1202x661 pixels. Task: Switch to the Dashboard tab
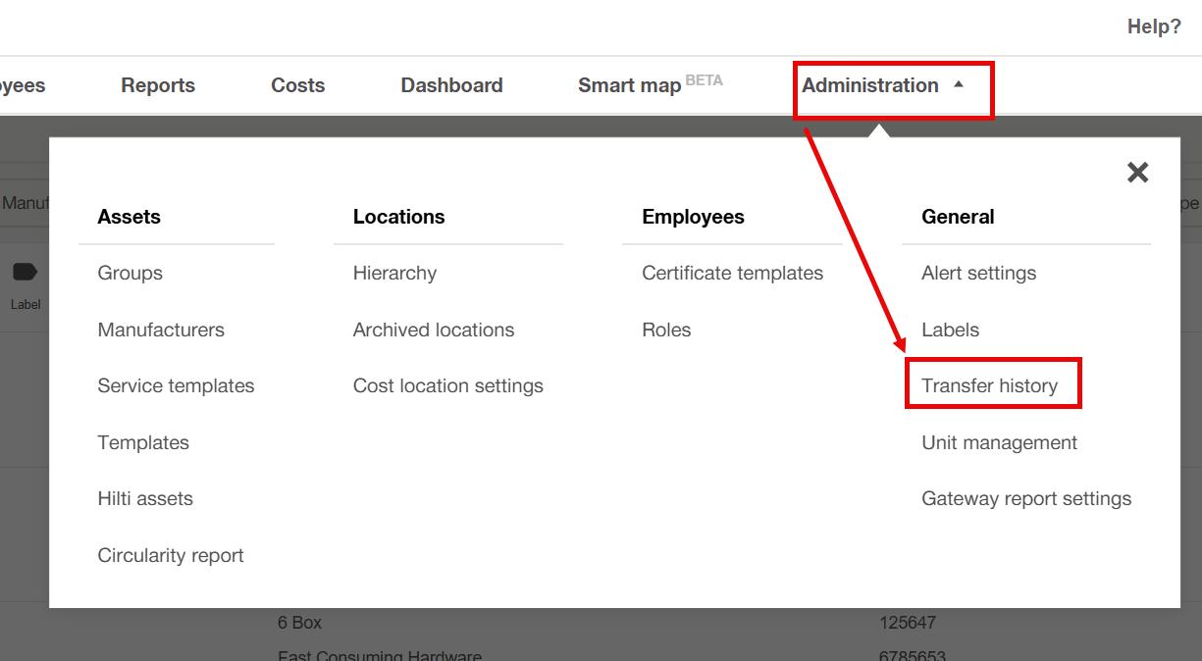[451, 86]
